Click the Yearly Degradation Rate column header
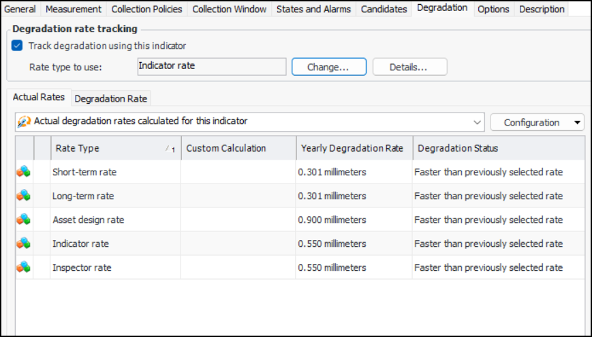592x337 pixels. pos(352,149)
